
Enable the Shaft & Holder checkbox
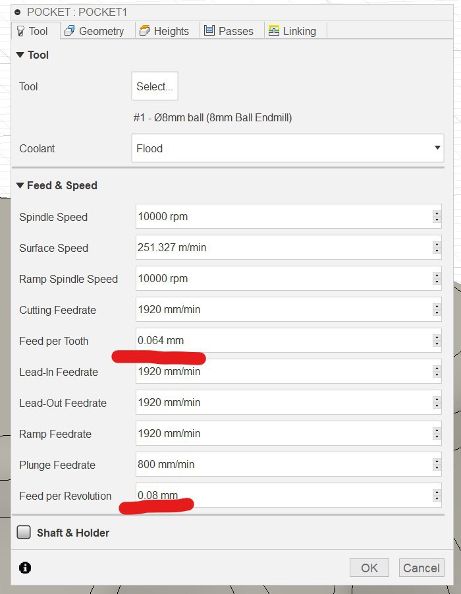[24, 532]
